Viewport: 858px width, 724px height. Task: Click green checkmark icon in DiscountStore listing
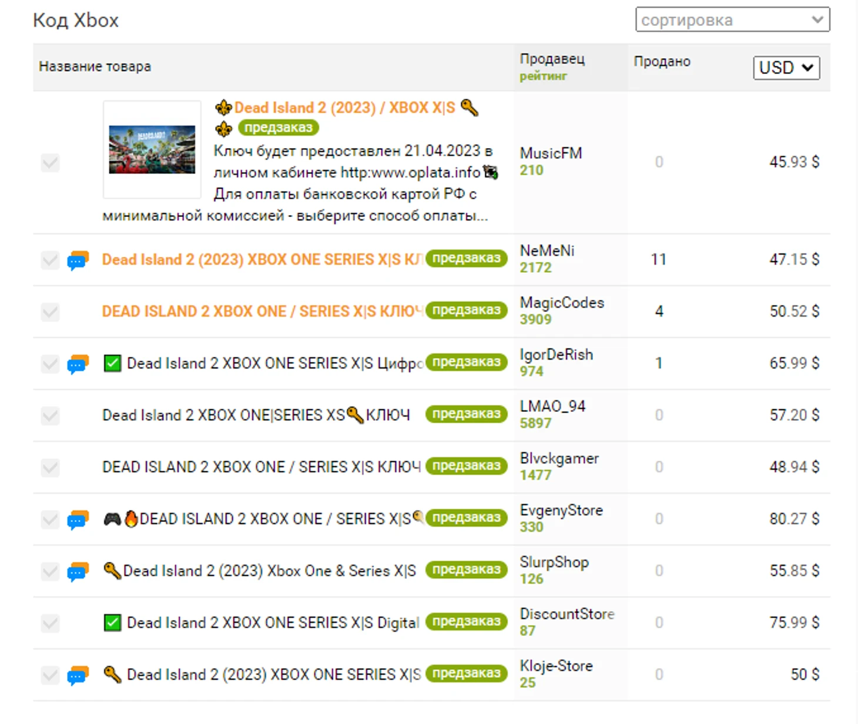coord(112,623)
